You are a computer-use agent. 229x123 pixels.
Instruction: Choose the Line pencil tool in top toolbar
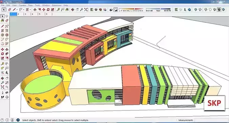[x=14, y=9]
